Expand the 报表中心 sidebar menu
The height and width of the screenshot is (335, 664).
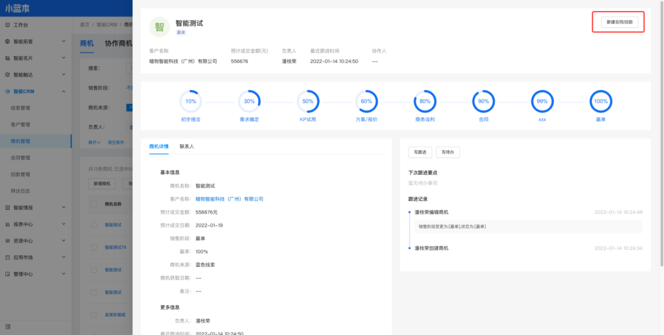click(x=36, y=224)
